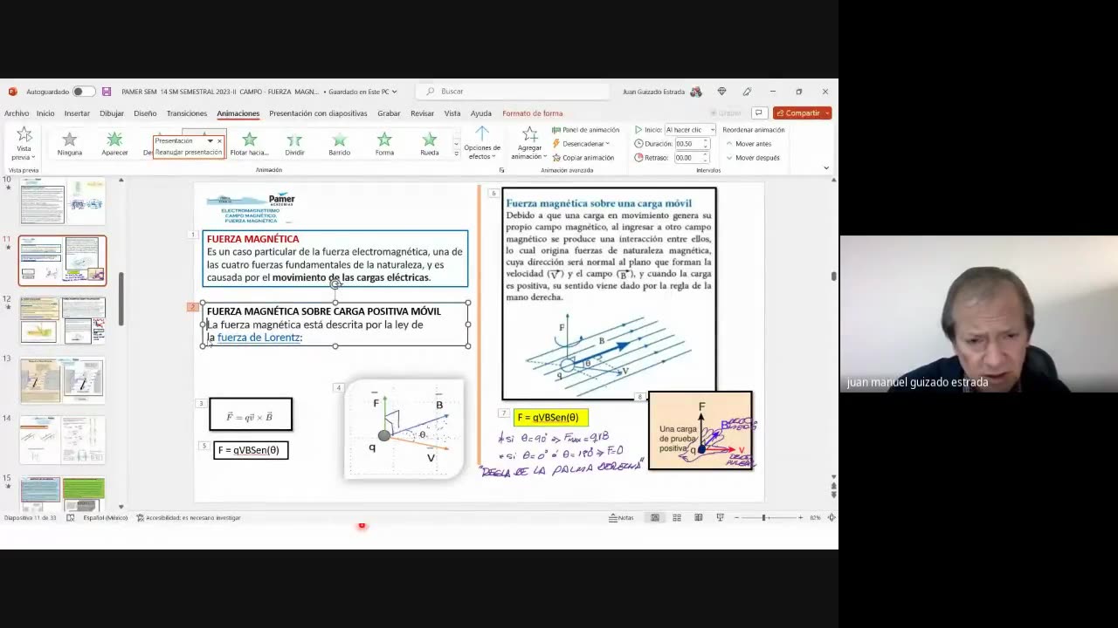Open the Formato de forma tab

pyautogui.click(x=533, y=113)
